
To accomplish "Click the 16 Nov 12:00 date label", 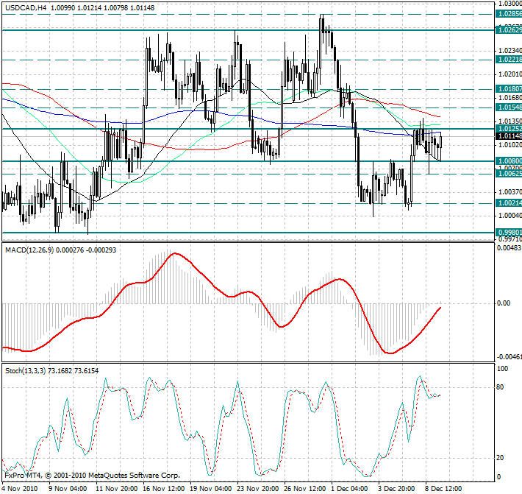I will tap(164, 487).
